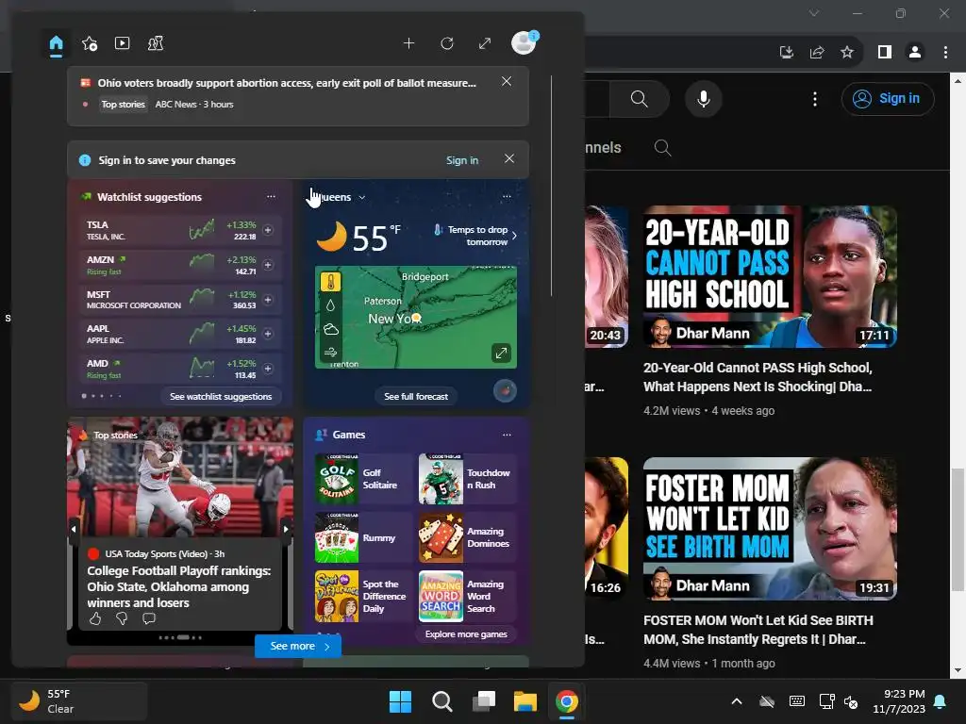966x724 pixels.
Task: Search with voice microphone on YouTube
Action: [x=703, y=98]
